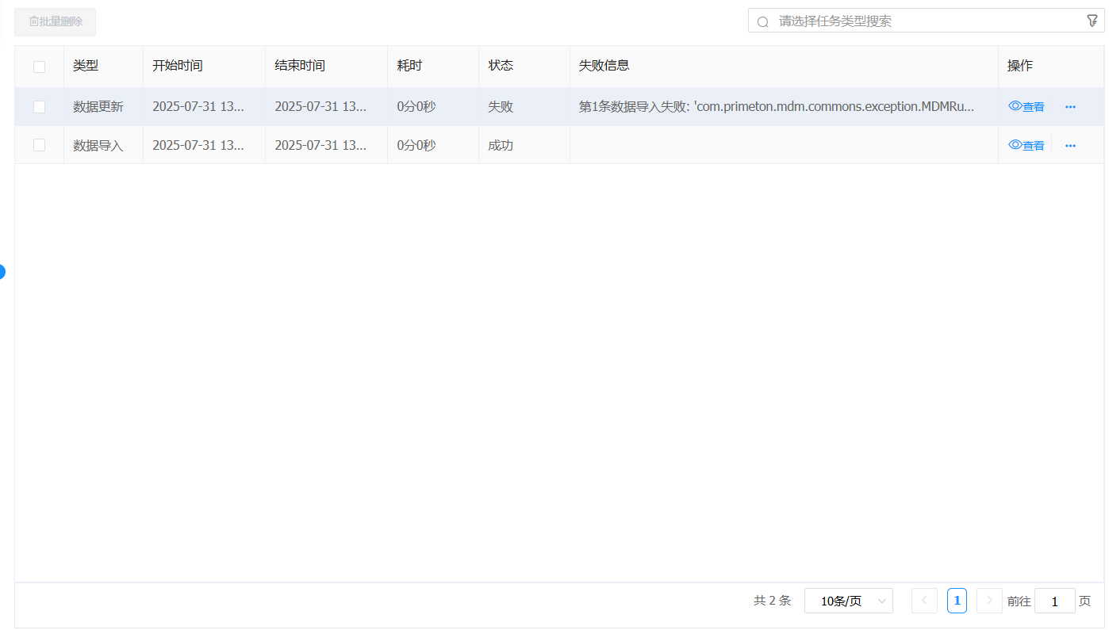View details of the failed 数据更新 task
1109x630 pixels.
(1026, 107)
